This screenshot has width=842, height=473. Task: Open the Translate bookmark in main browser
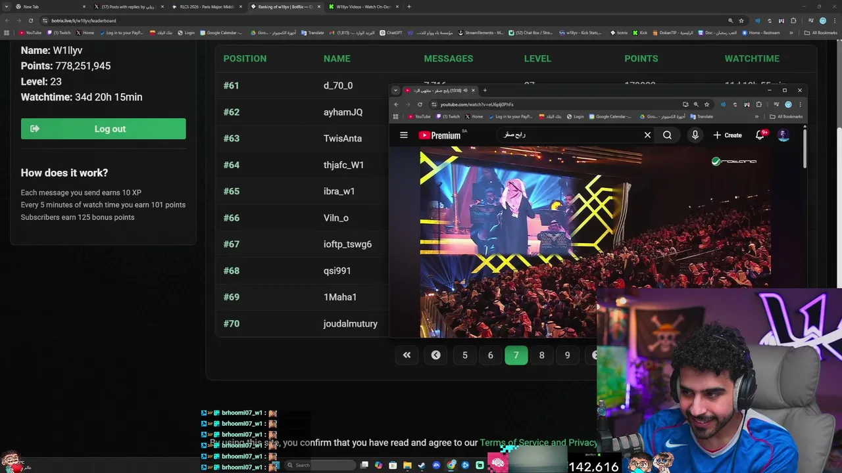pyautogui.click(x=312, y=33)
